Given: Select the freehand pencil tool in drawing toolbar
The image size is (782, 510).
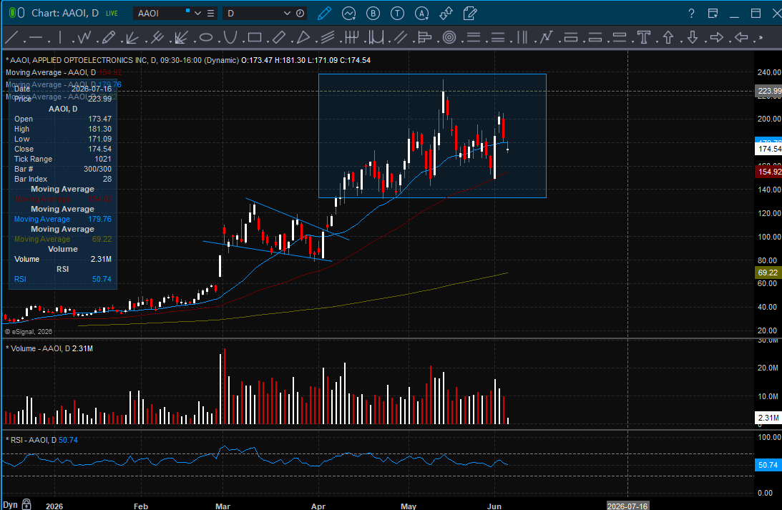Looking at the screenshot, I should point(109,37).
